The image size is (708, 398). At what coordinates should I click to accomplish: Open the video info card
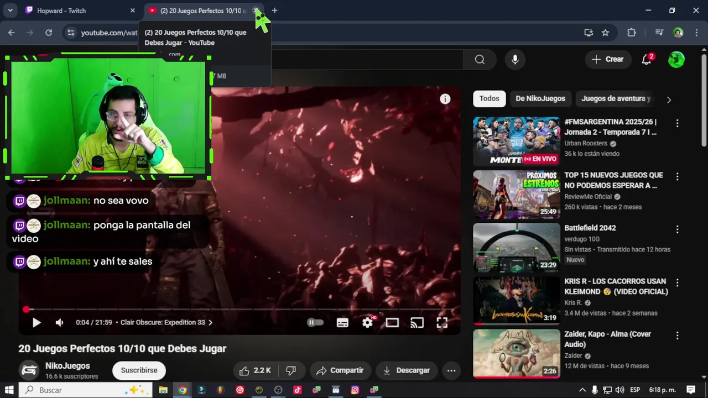pos(445,99)
